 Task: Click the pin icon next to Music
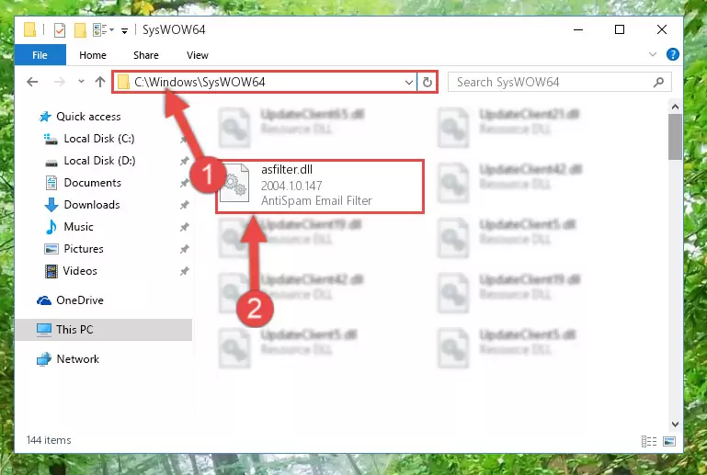pos(184,228)
